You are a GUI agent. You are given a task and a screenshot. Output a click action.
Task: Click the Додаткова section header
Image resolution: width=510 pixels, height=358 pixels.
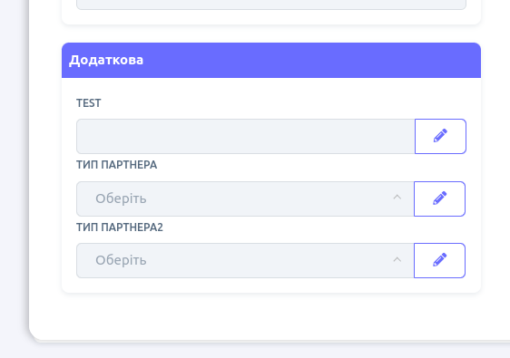[271, 60]
